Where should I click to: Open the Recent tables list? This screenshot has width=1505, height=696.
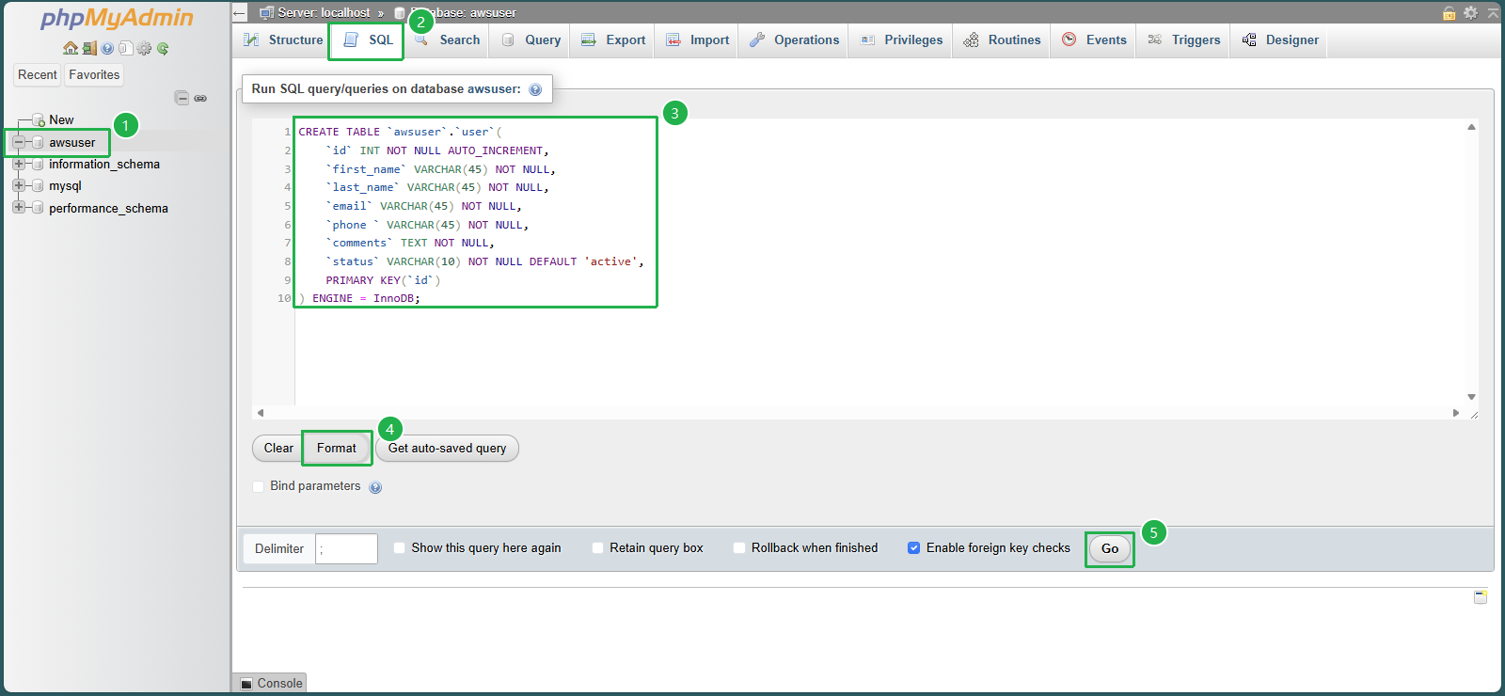(x=38, y=75)
